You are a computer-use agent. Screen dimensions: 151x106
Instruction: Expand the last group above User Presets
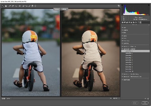(122, 76)
